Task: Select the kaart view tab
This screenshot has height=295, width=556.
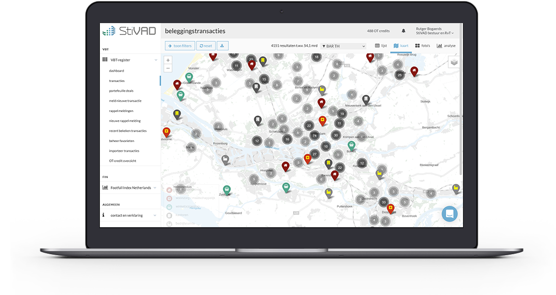Action: tap(401, 46)
